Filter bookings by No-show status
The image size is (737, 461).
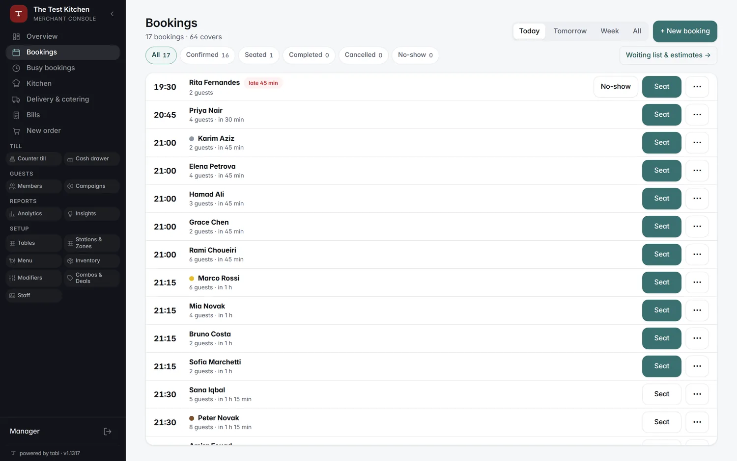[x=415, y=55]
